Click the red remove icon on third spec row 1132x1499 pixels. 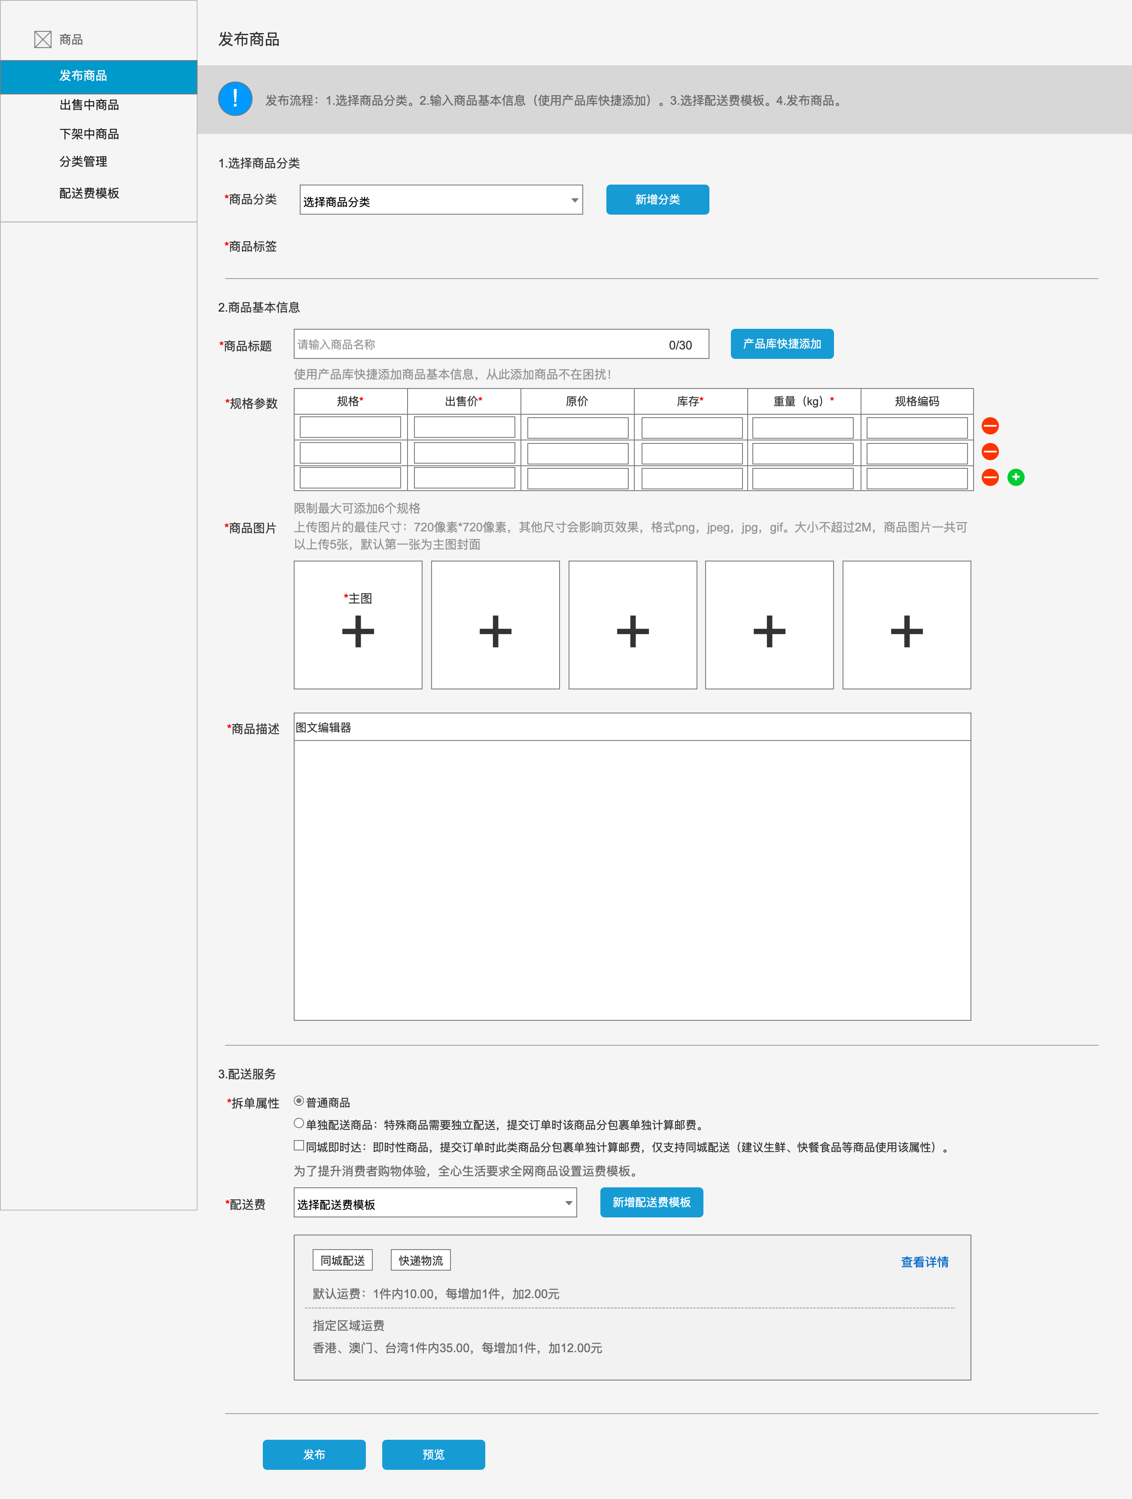[x=990, y=478]
